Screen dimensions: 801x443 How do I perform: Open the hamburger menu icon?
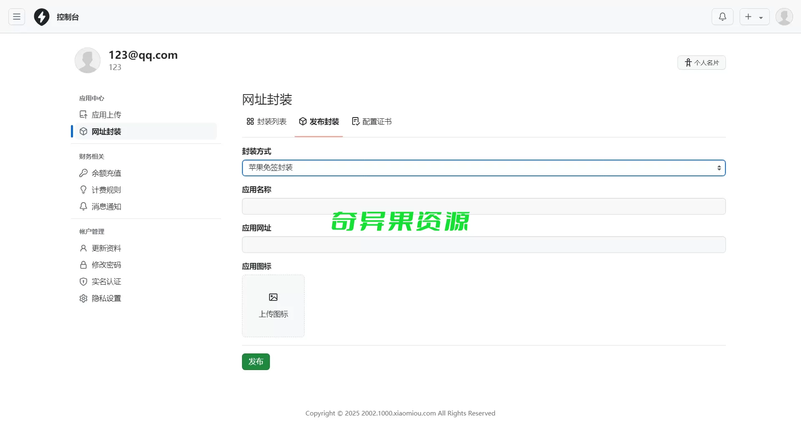click(16, 17)
